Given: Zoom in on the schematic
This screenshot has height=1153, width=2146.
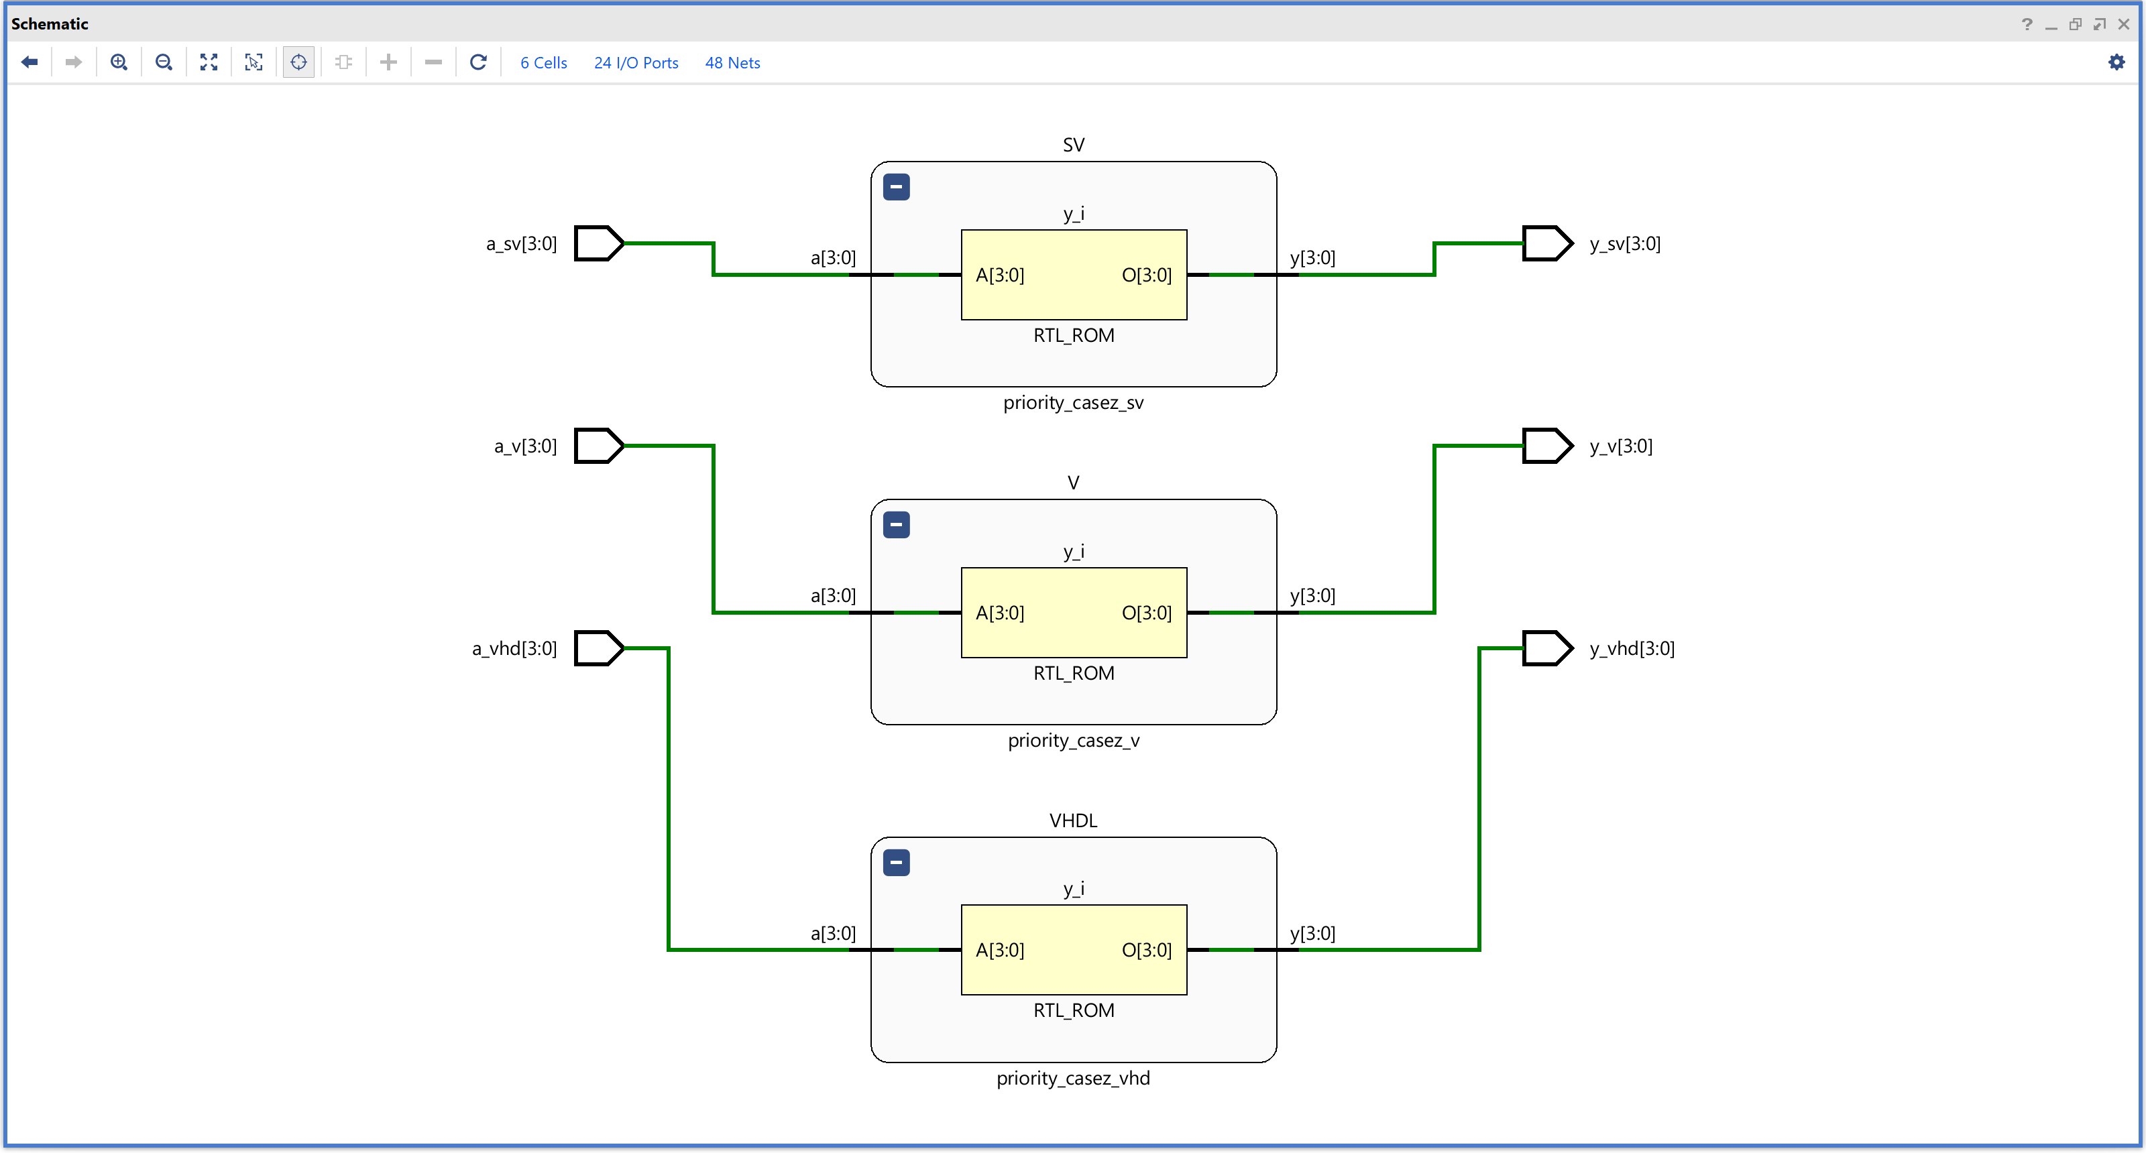Looking at the screenshot, I should pos(119,62).
